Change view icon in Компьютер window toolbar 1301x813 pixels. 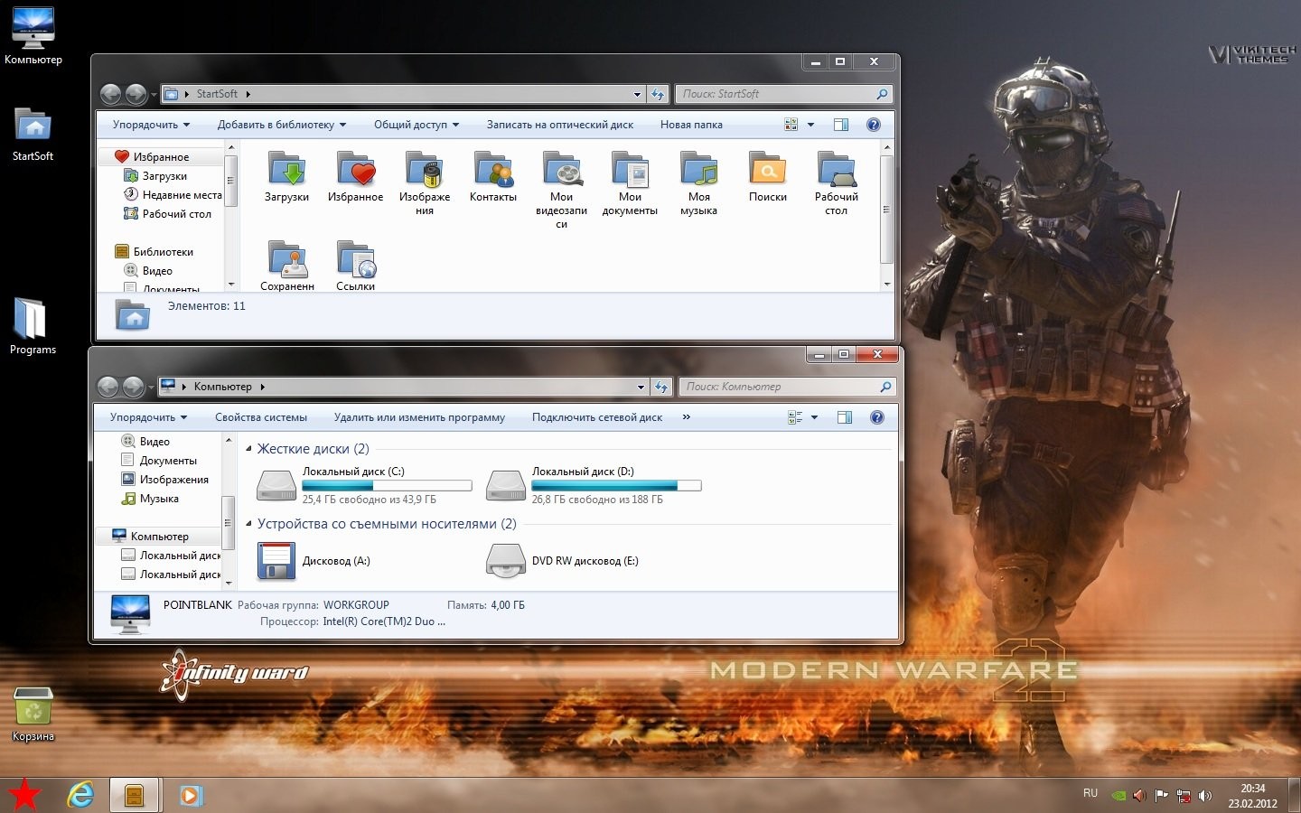click(x=795, y=417)
